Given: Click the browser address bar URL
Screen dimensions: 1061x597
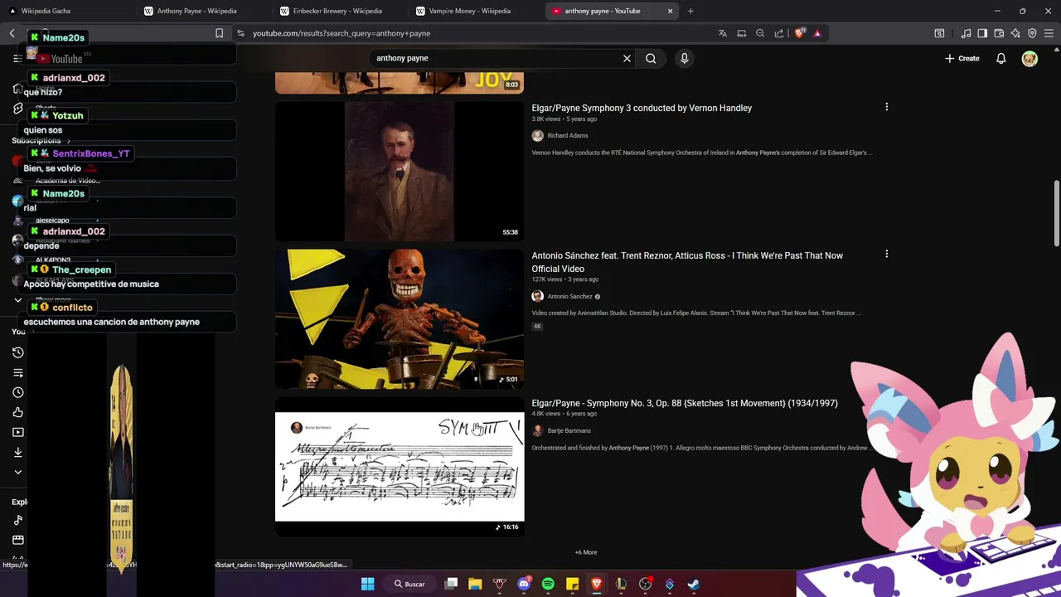Looking at the screenshot, I should click(342, 33).
